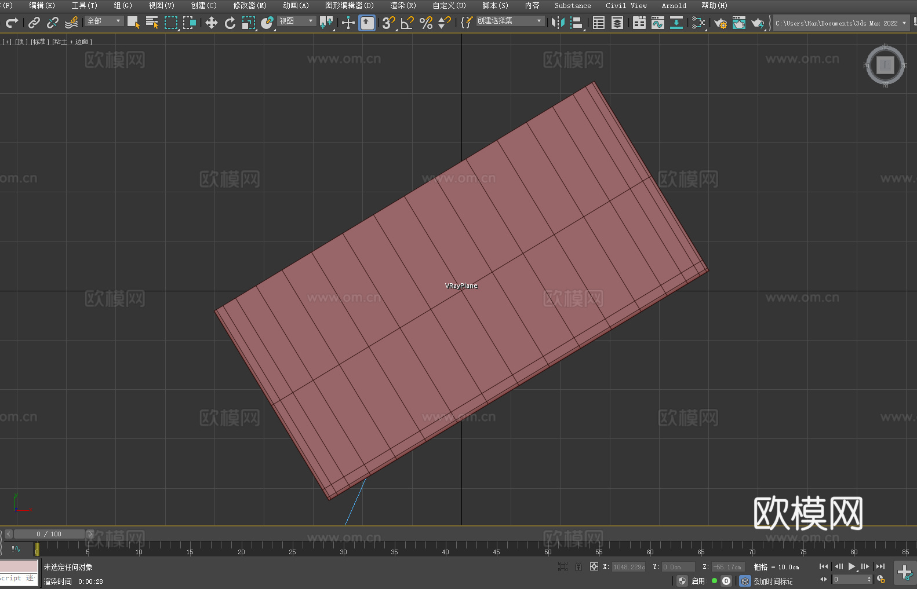Open the Civil View menu
The width and height of the screenshot is (917, 589).
point(626,5)
